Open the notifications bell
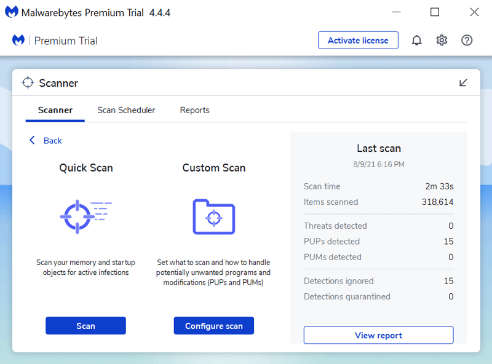Image resolution: width=492 pixels, height=364 pixels. (x=417, y=40)
